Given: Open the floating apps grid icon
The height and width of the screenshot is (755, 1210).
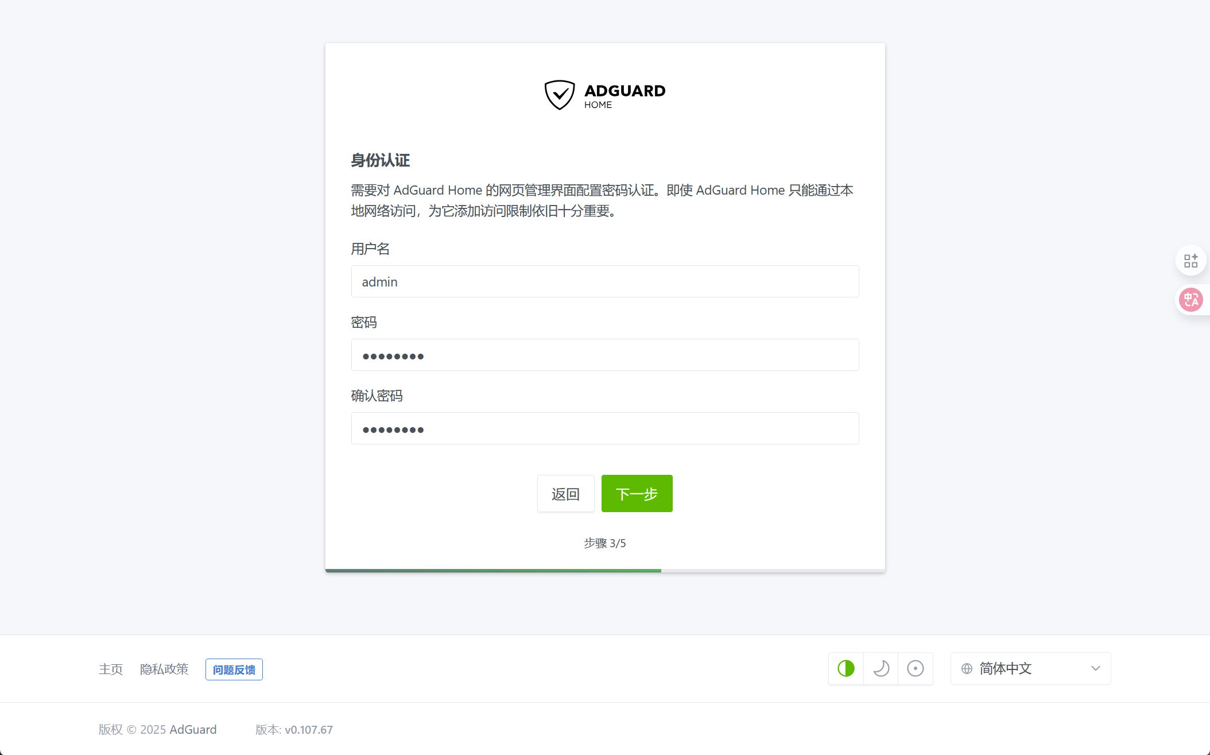Looking at the screenshot, I should (1190, 261).
